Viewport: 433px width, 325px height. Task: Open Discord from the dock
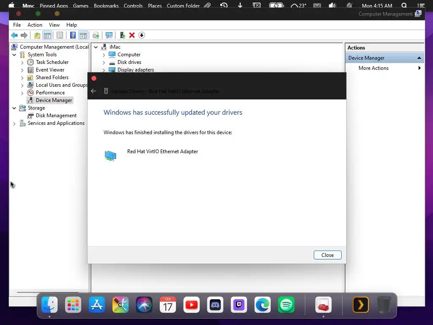click(215, 305)
